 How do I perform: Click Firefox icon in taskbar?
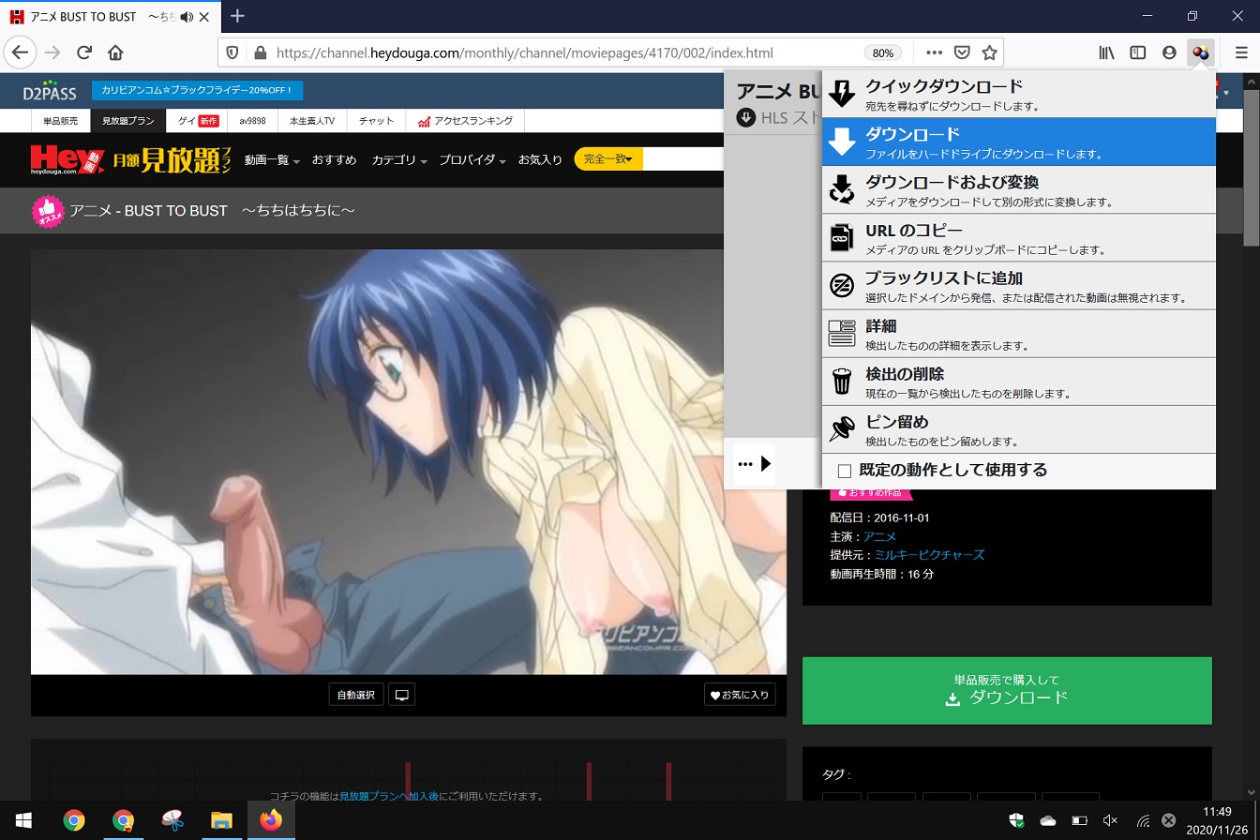[271, 821]
